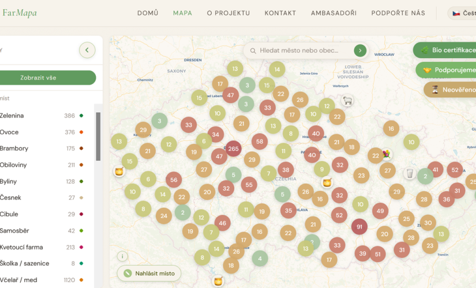476x288 pixels.
Task: Click the Nahlásit místo button
Action: [149, 273]
